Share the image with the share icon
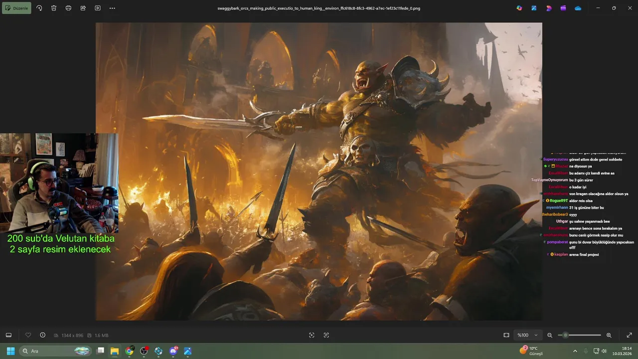The height and width of the screenshot is (359, 638). pos(83,8)
